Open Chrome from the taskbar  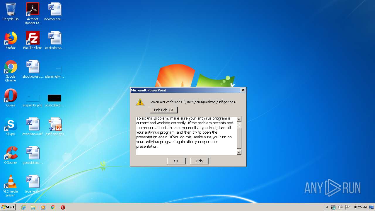(53, 207)
